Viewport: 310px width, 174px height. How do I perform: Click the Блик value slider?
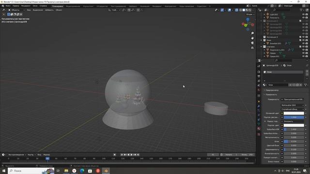[x=294, y=142]
